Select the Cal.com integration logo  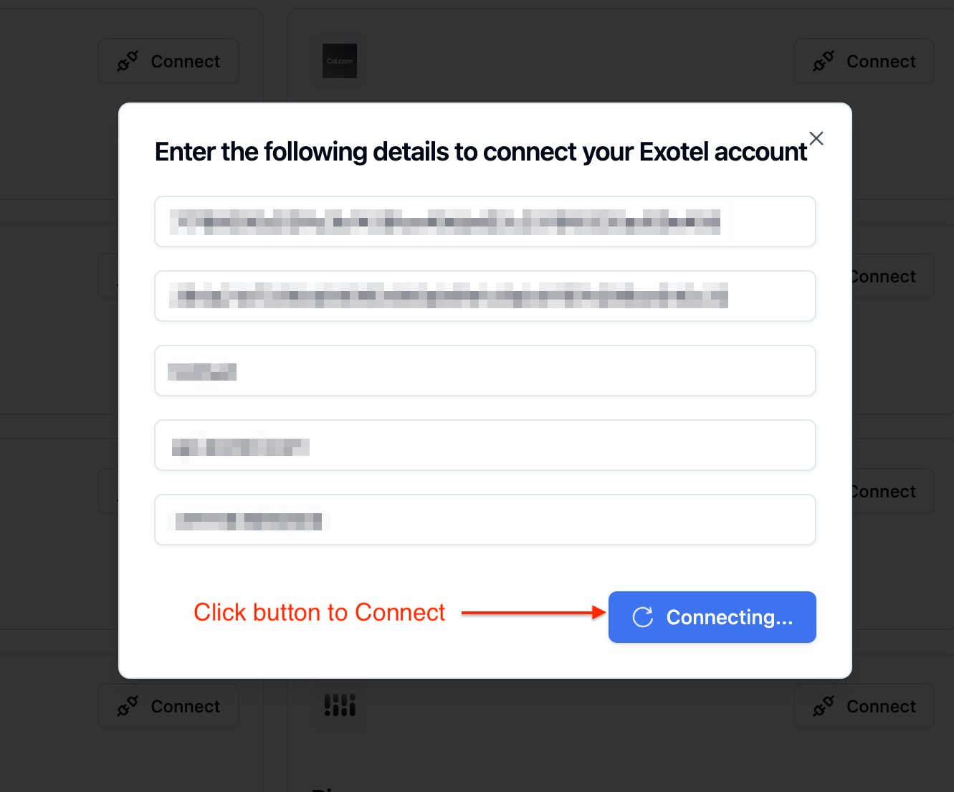339,61
